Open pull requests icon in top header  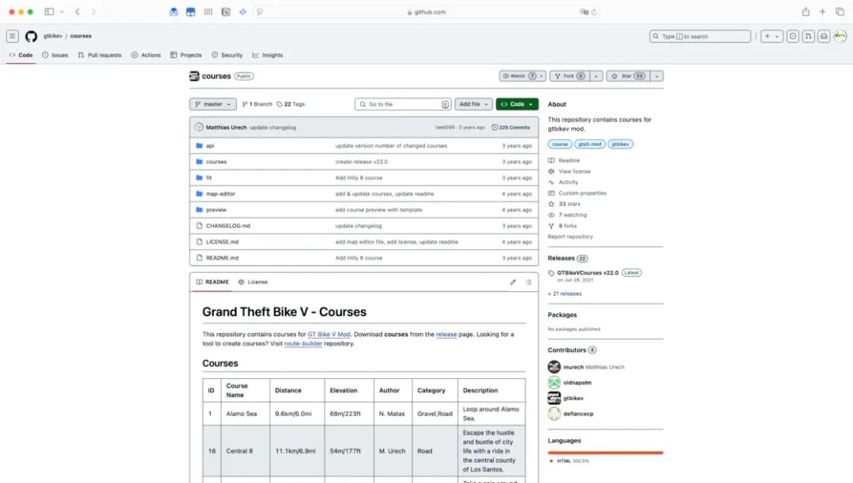(809, 36)
